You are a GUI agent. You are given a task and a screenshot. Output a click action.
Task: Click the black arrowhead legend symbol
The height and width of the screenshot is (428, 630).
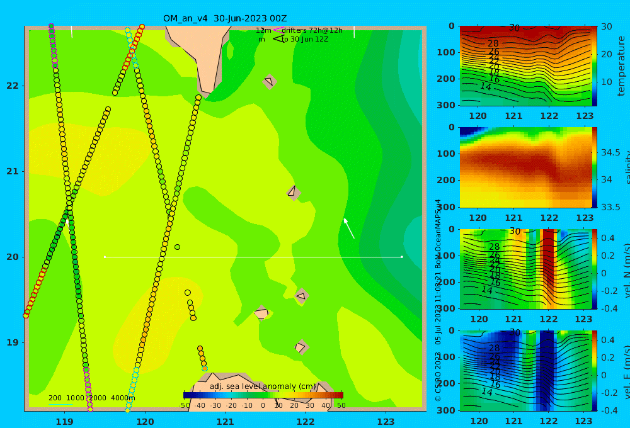point(278,39)
